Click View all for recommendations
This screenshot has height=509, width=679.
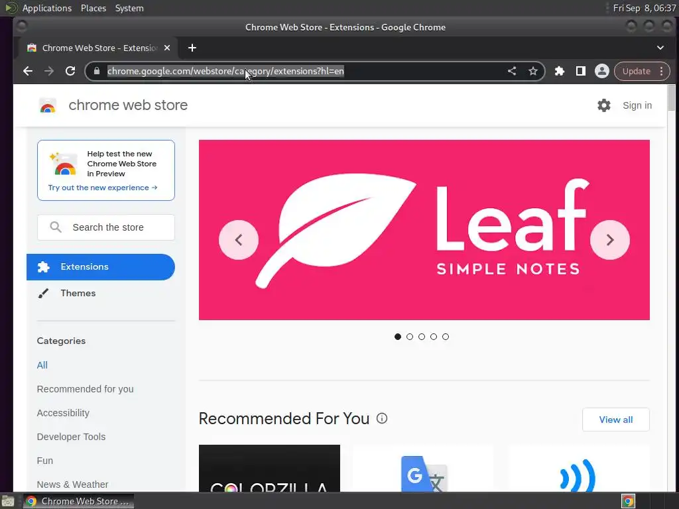[x=616, y=420]
